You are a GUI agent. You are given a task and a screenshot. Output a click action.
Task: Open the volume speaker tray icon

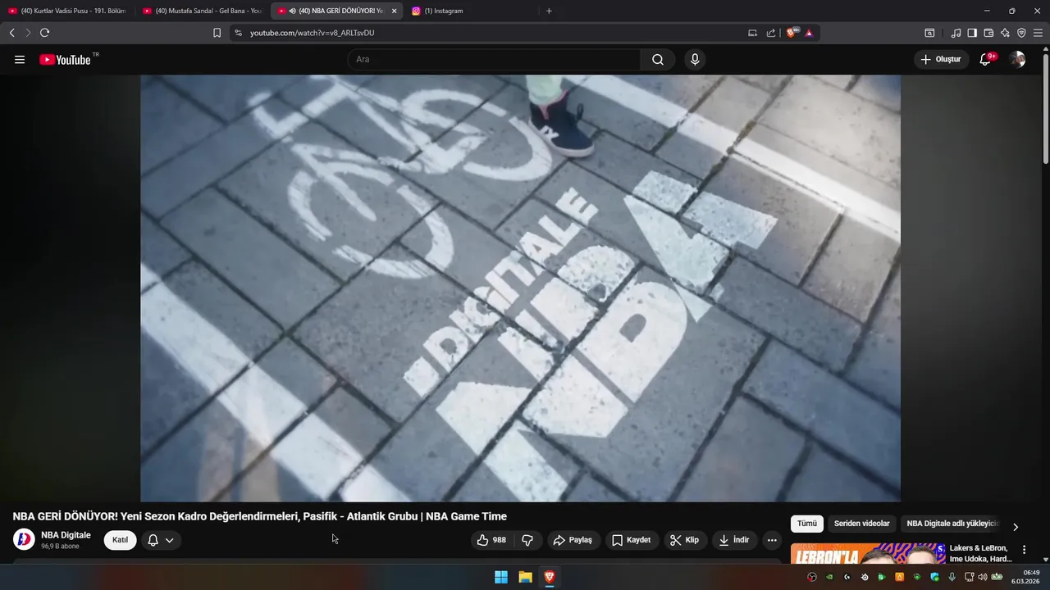[x=983, y=578]
